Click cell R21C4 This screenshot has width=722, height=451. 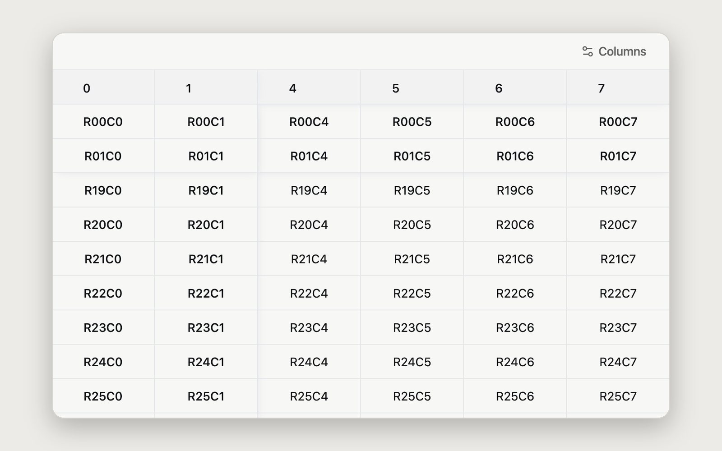click(x=309, y=259)
